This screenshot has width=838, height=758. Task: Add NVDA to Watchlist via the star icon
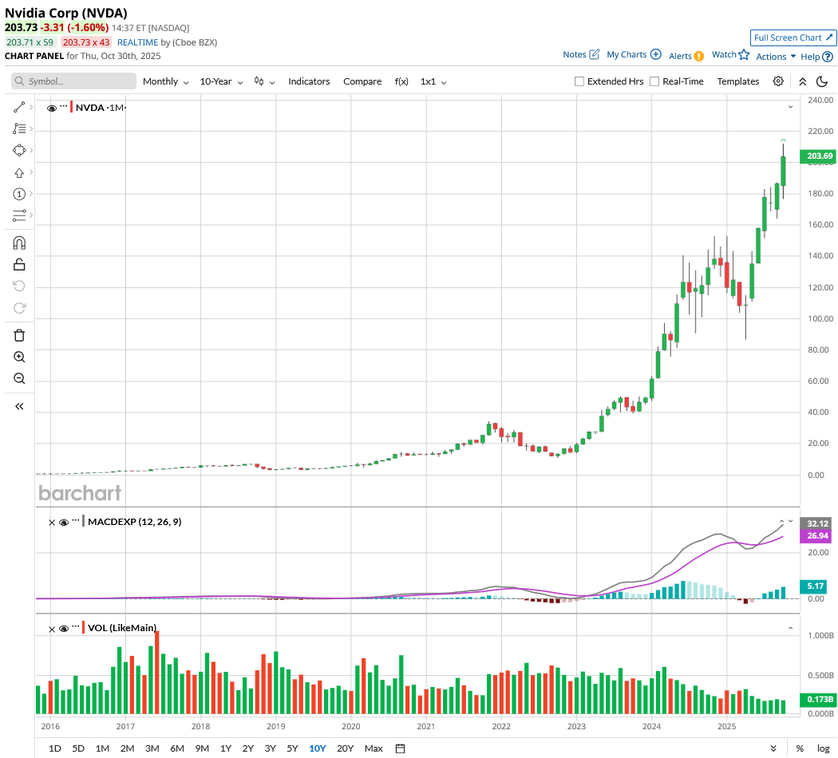[743, 54]
